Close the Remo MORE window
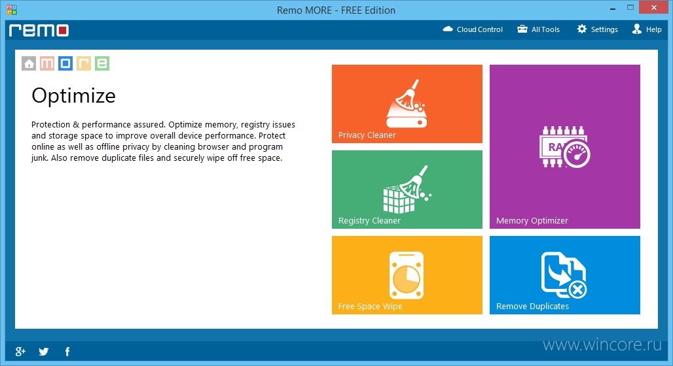 tap(653, 8)
